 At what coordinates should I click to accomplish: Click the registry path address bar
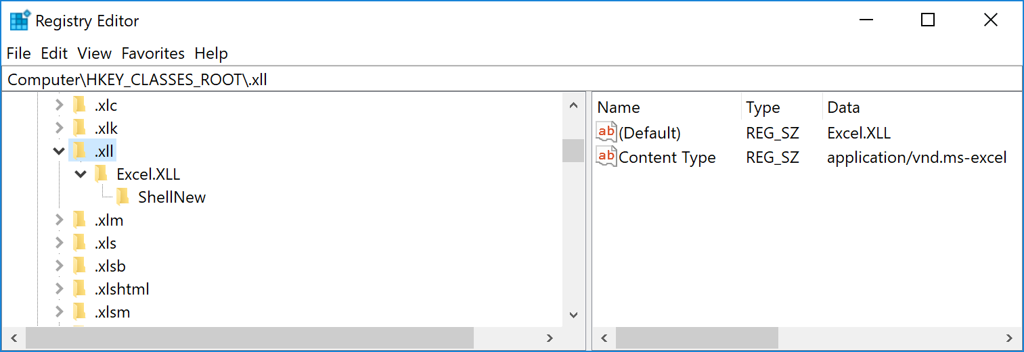(x=512, y=79)
